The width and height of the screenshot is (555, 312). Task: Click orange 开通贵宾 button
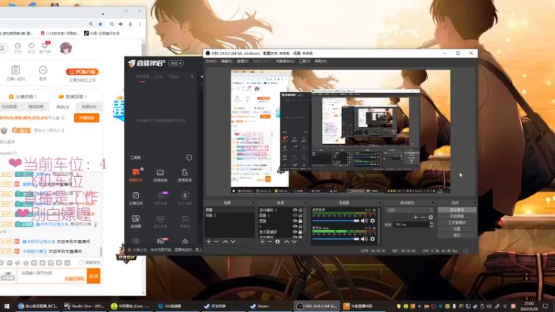click(x=86, y=118)
